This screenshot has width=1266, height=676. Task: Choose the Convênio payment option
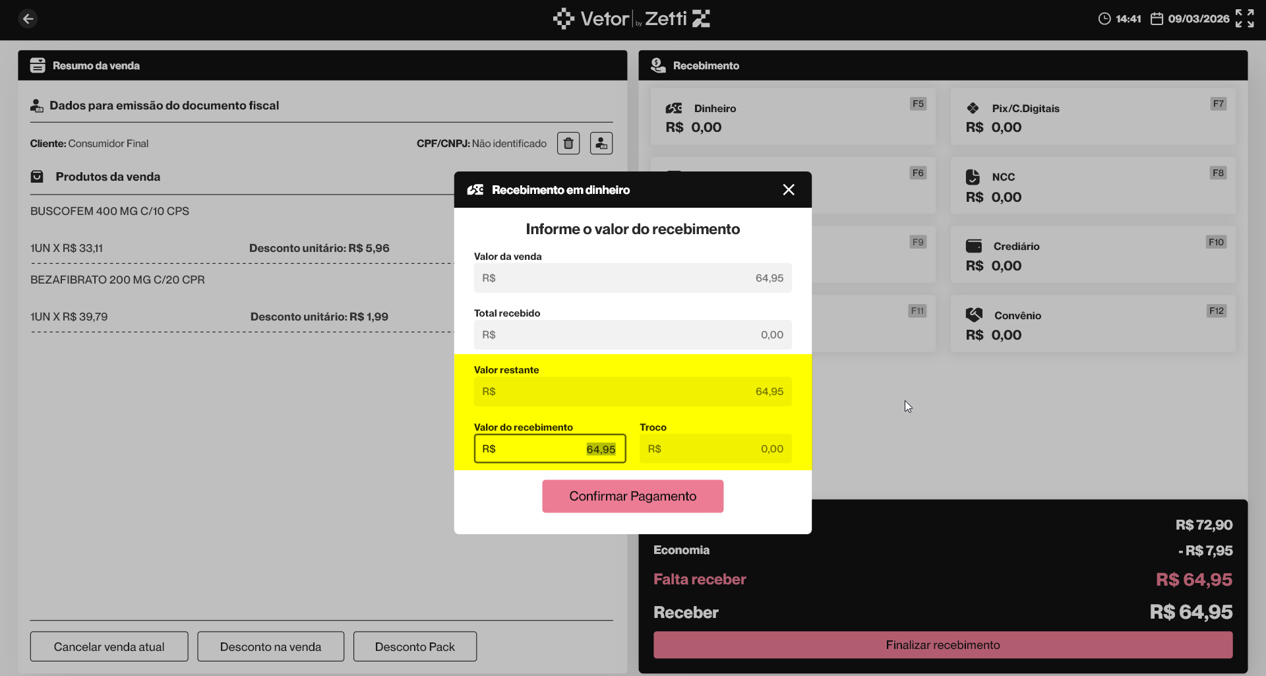pos(1093,324)
